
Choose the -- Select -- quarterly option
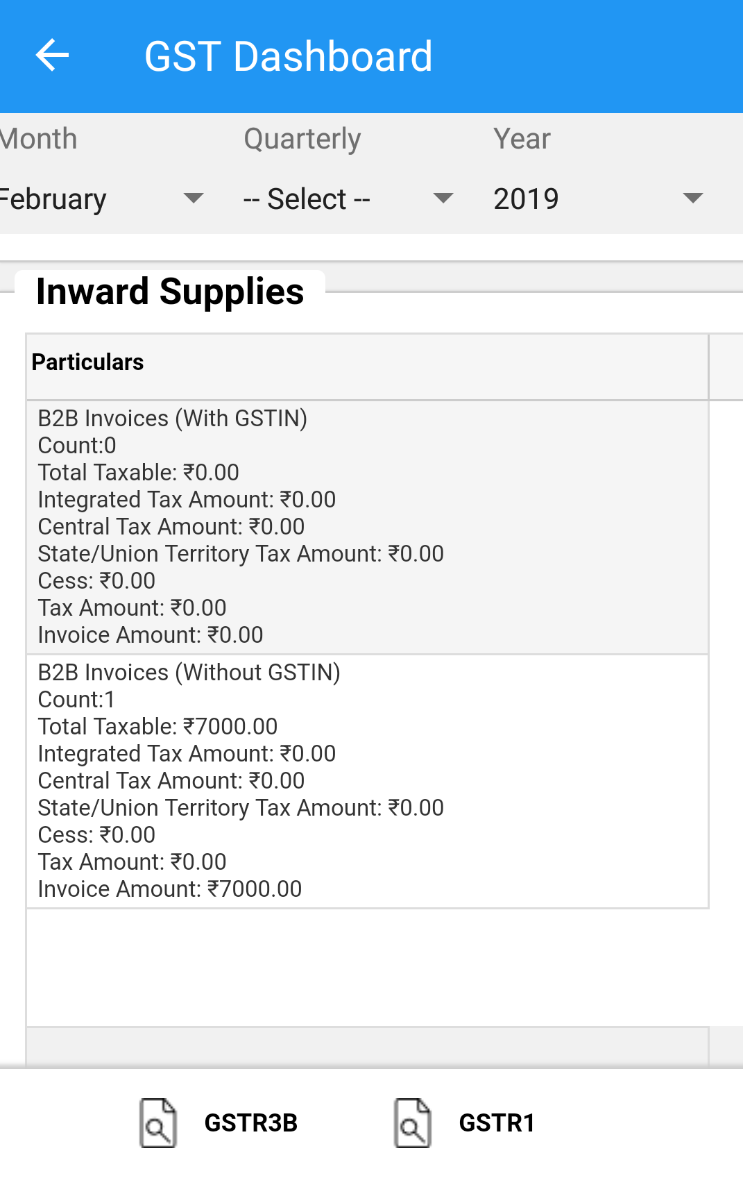(x=307, y=199)
